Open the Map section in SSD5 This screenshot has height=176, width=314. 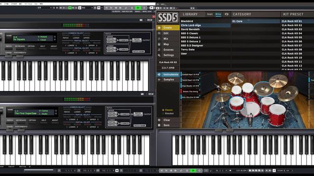coord(168,44)
